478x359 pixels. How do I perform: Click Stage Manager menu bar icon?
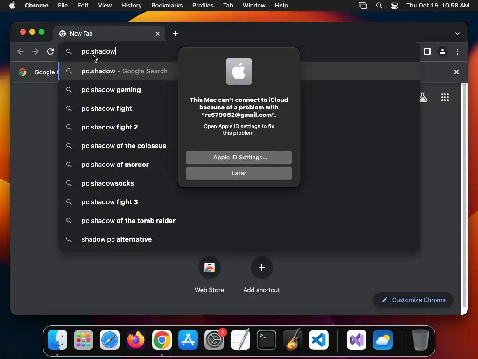(363, 6)
